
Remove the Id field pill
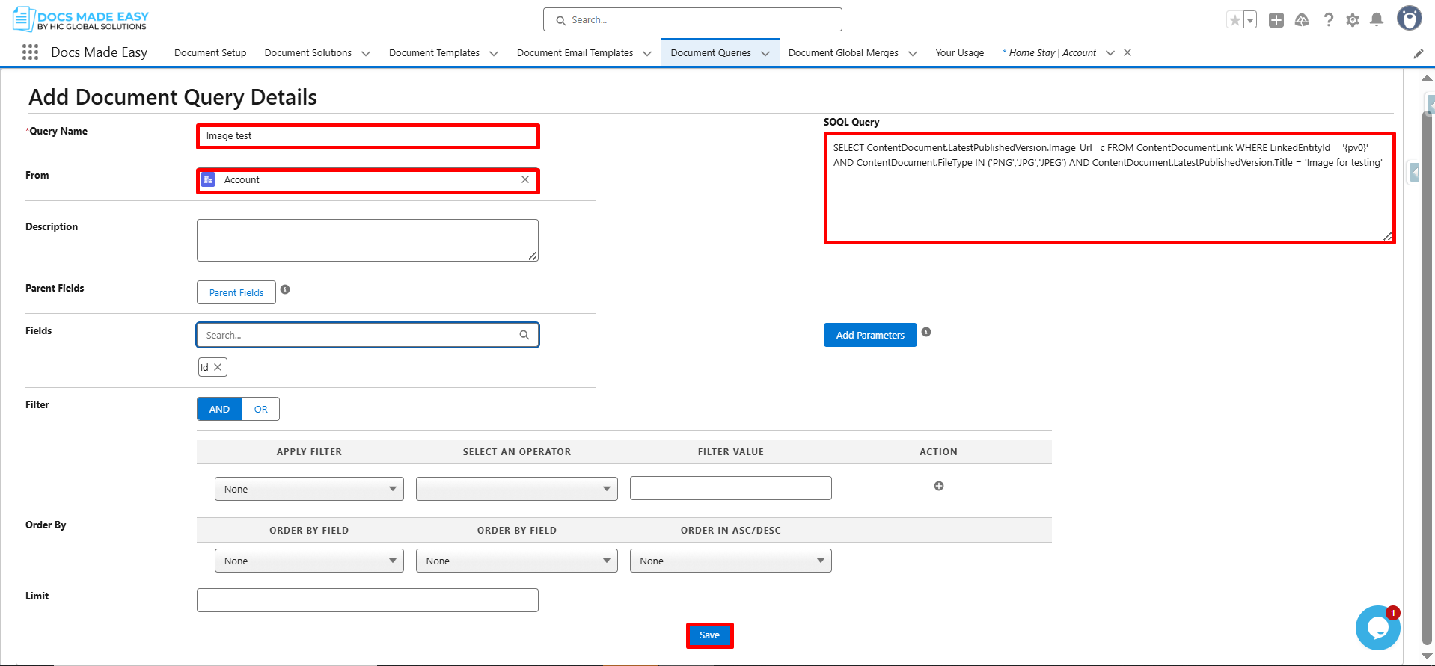[218, 367]
